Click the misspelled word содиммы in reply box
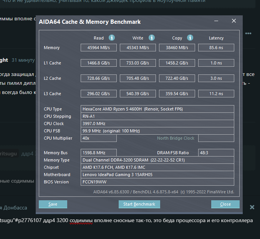Screen dimensions: 260x239 (81, 221)
